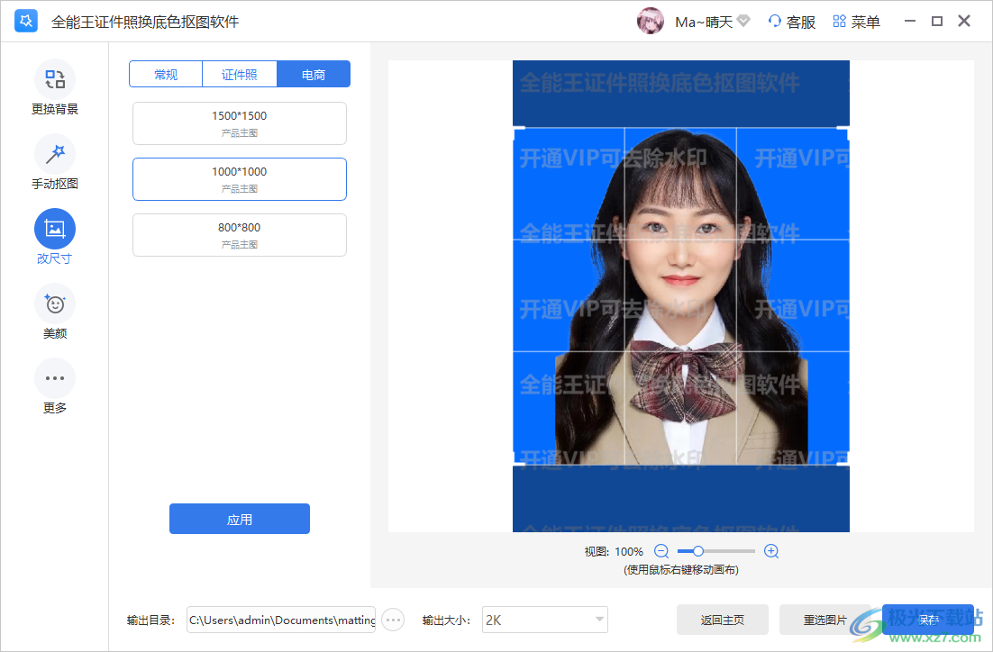The width and height of the screenshot is (993, 652).
Task: Choose the 1500*1500 产品主图 size
Action: 240,123
